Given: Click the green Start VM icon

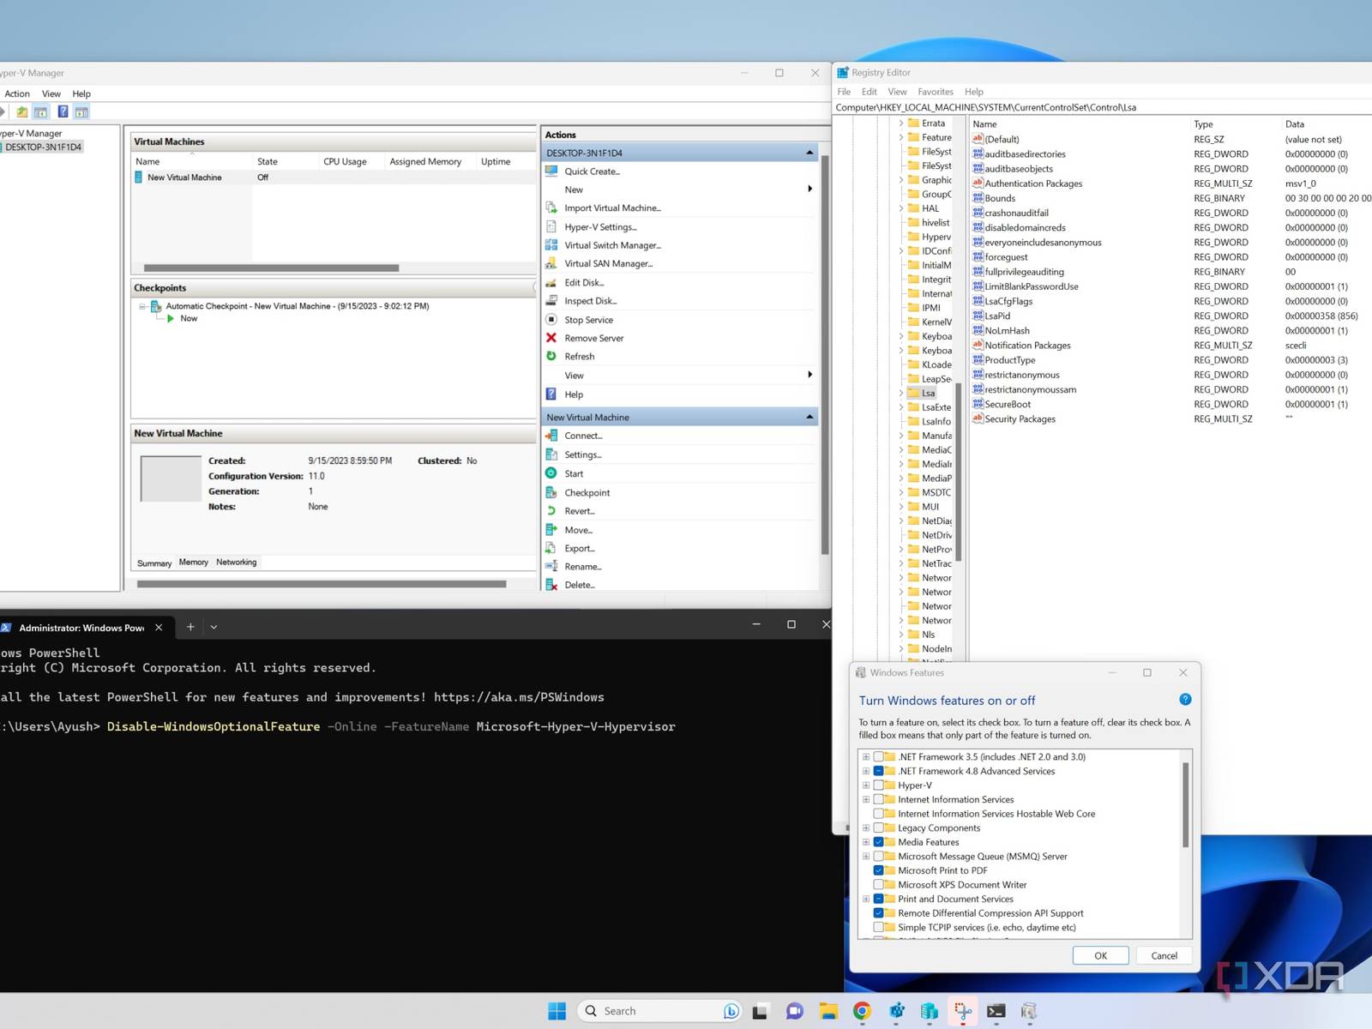Looking at the screenshot, I should (551, 473).
